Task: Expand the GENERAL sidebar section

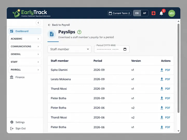Action: (x=25, y=54)
